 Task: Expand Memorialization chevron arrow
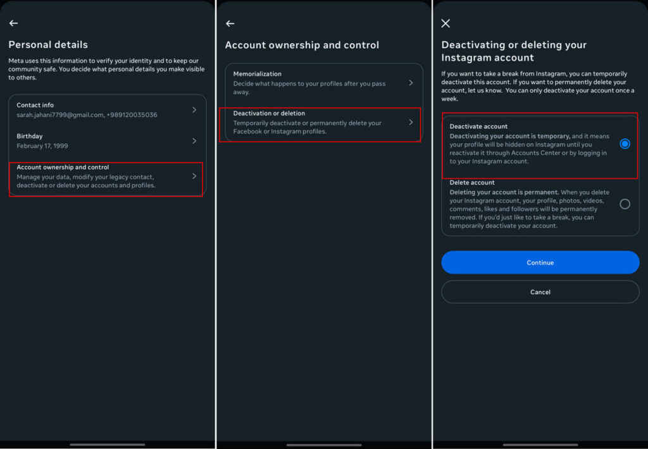click(411, 83)
